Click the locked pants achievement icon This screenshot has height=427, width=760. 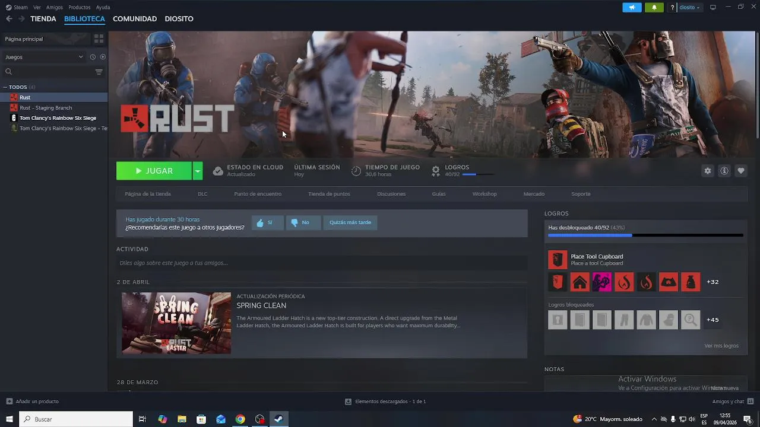point(624,320)
